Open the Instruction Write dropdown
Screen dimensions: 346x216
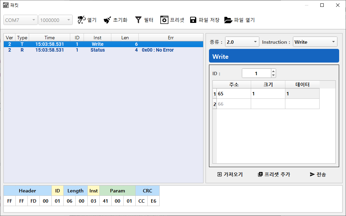[315, 42]
